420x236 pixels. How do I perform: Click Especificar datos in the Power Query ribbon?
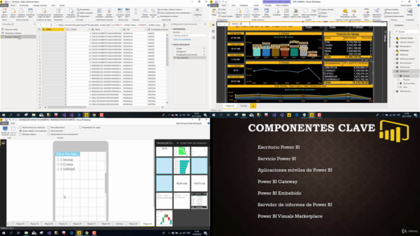30,13
